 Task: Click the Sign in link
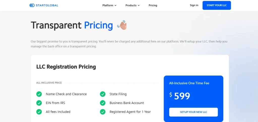194,5
